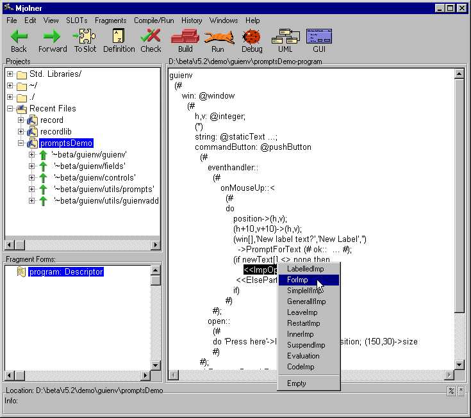The width and height of the screenshot is (471, 418).
Task: Select program: Descriptor fragment form
Action: [x=65, y=272]
